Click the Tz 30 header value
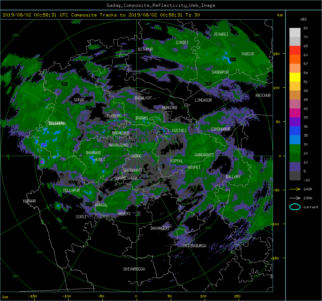 [192, 15]
